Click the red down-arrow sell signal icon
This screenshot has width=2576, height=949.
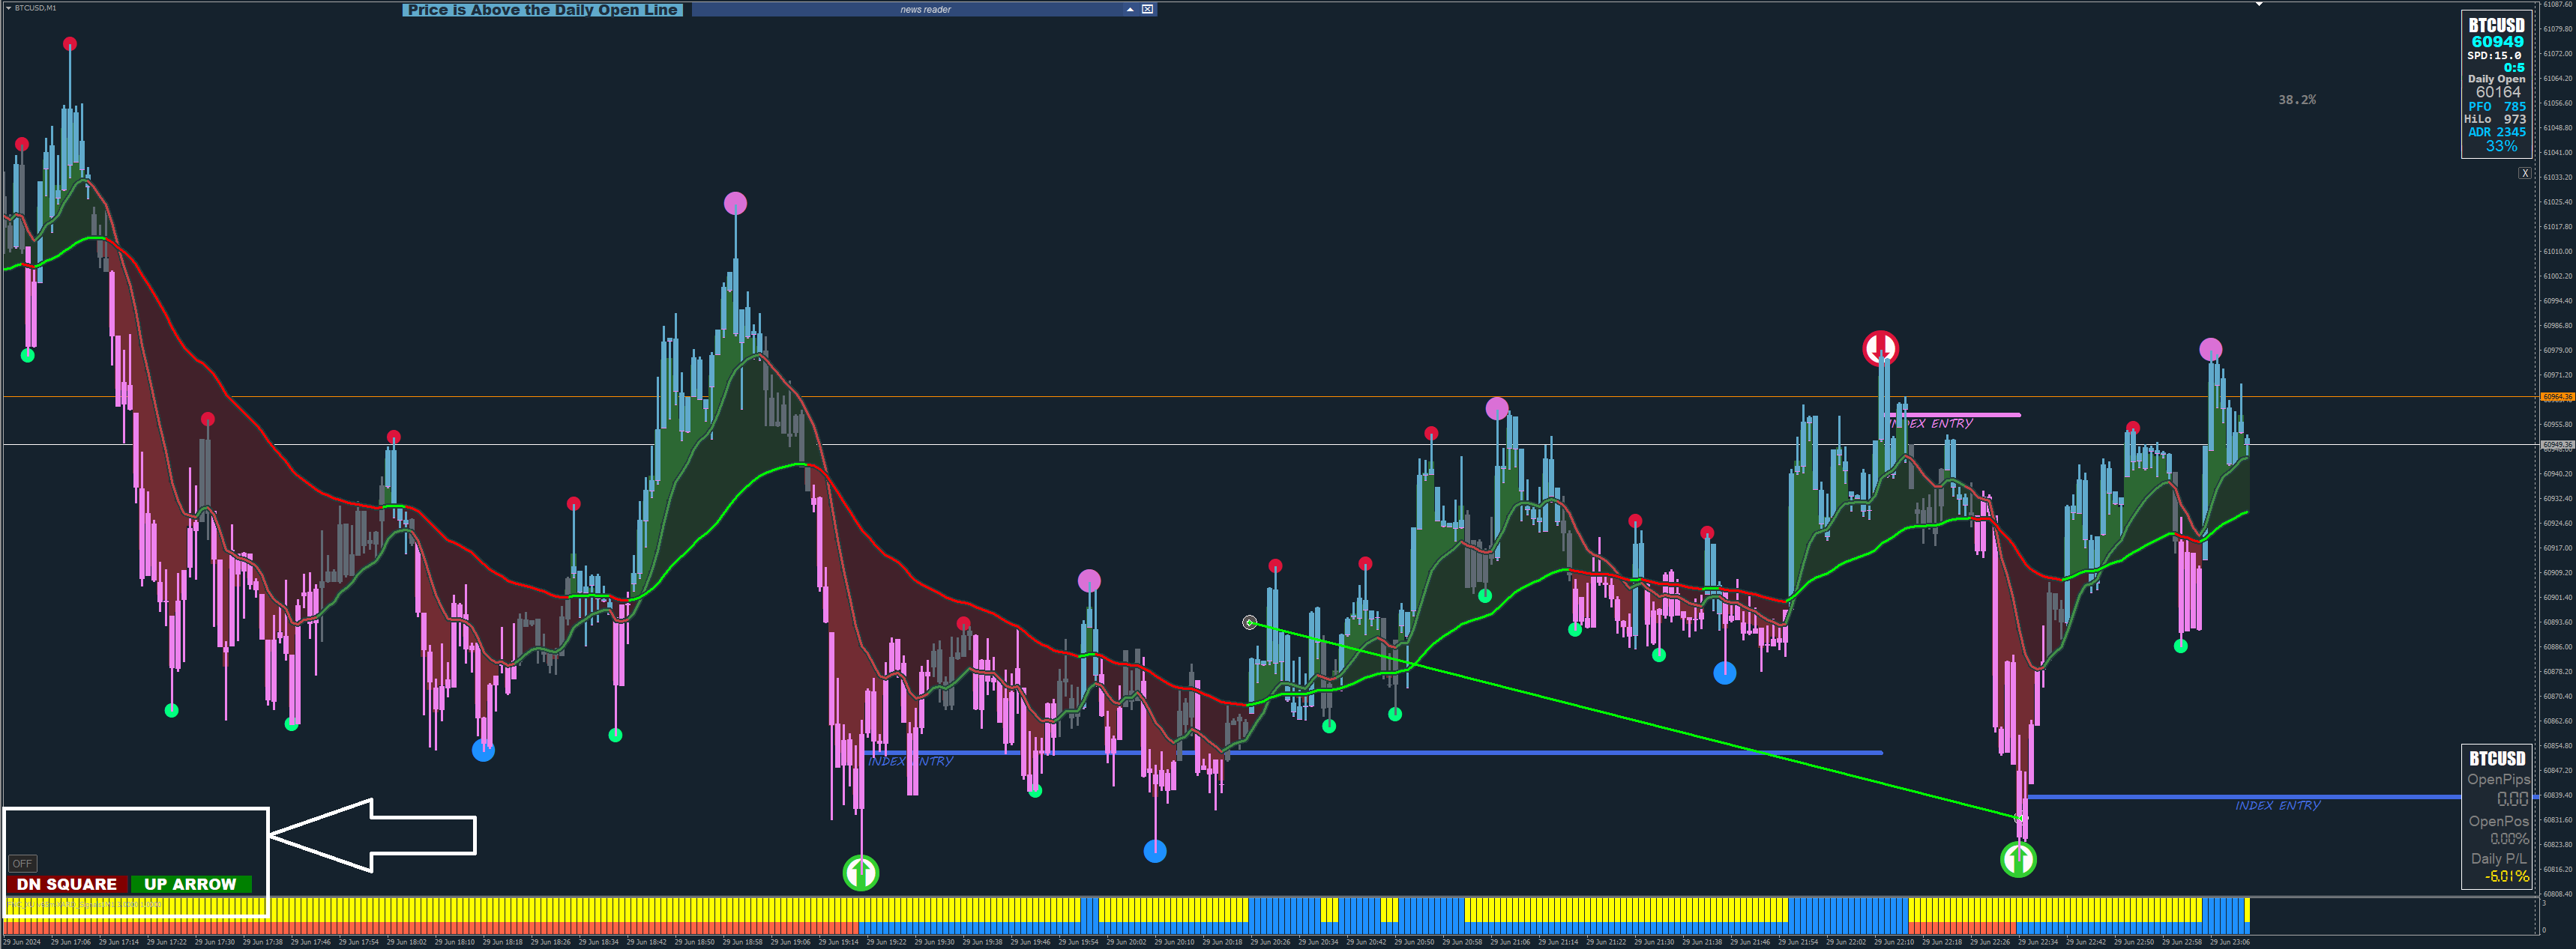[x=1880, y=348]
